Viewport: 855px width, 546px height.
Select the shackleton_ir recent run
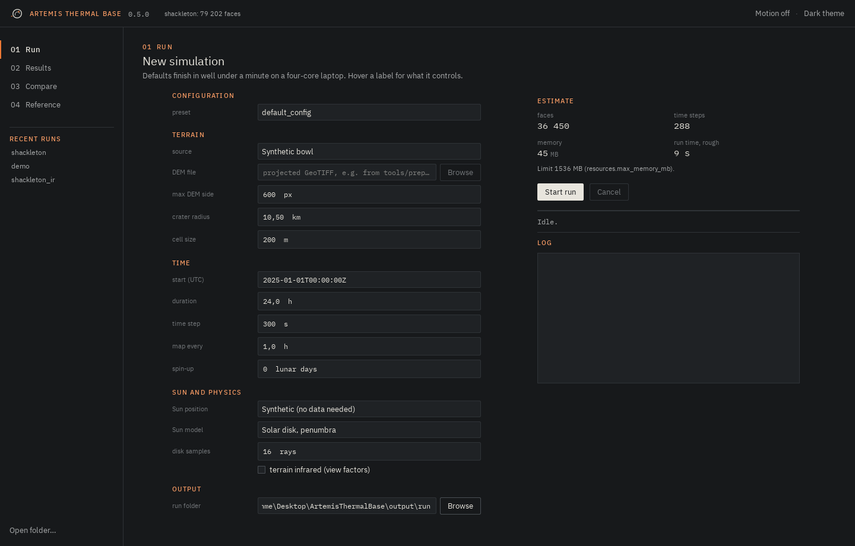33,180
